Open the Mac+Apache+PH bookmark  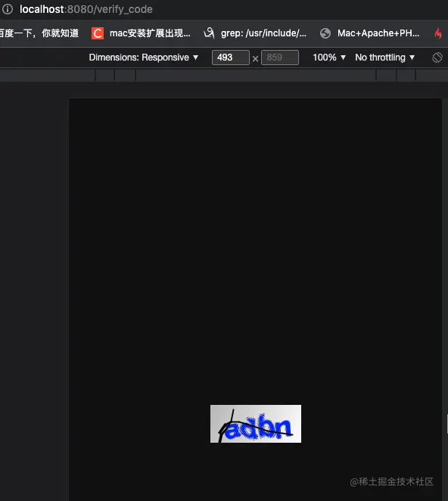point(378,33)
